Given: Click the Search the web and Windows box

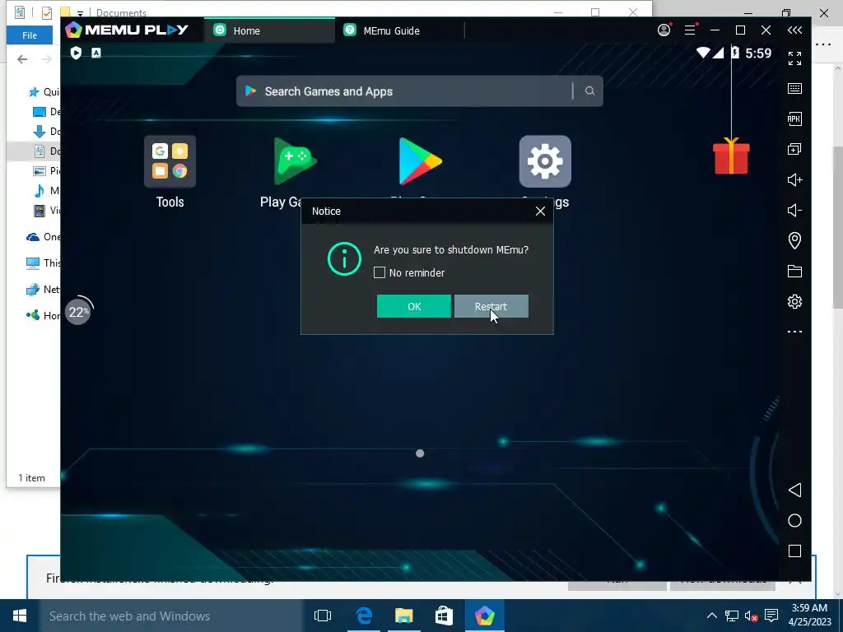Looking at the screenshot, I should pos(171,616).
